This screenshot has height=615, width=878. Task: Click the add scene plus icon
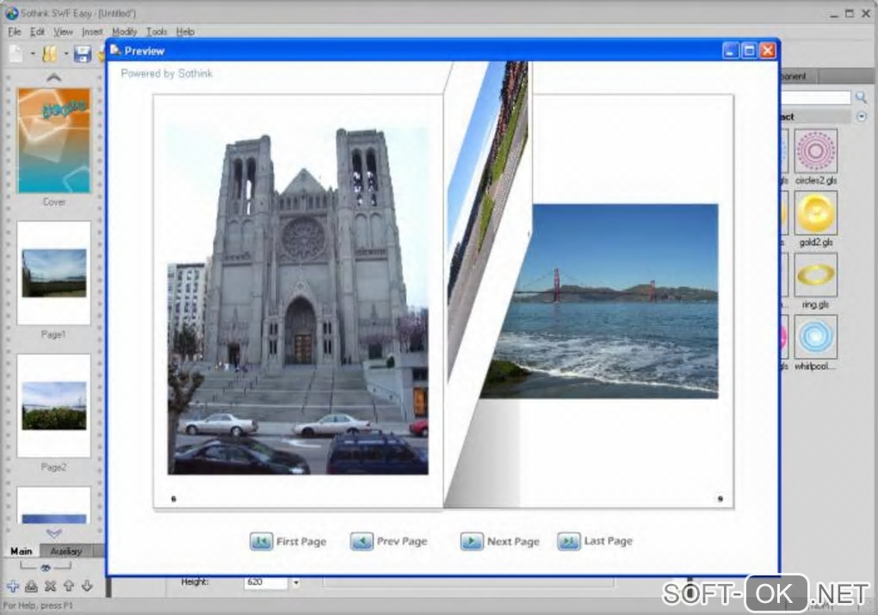(12, 587)
